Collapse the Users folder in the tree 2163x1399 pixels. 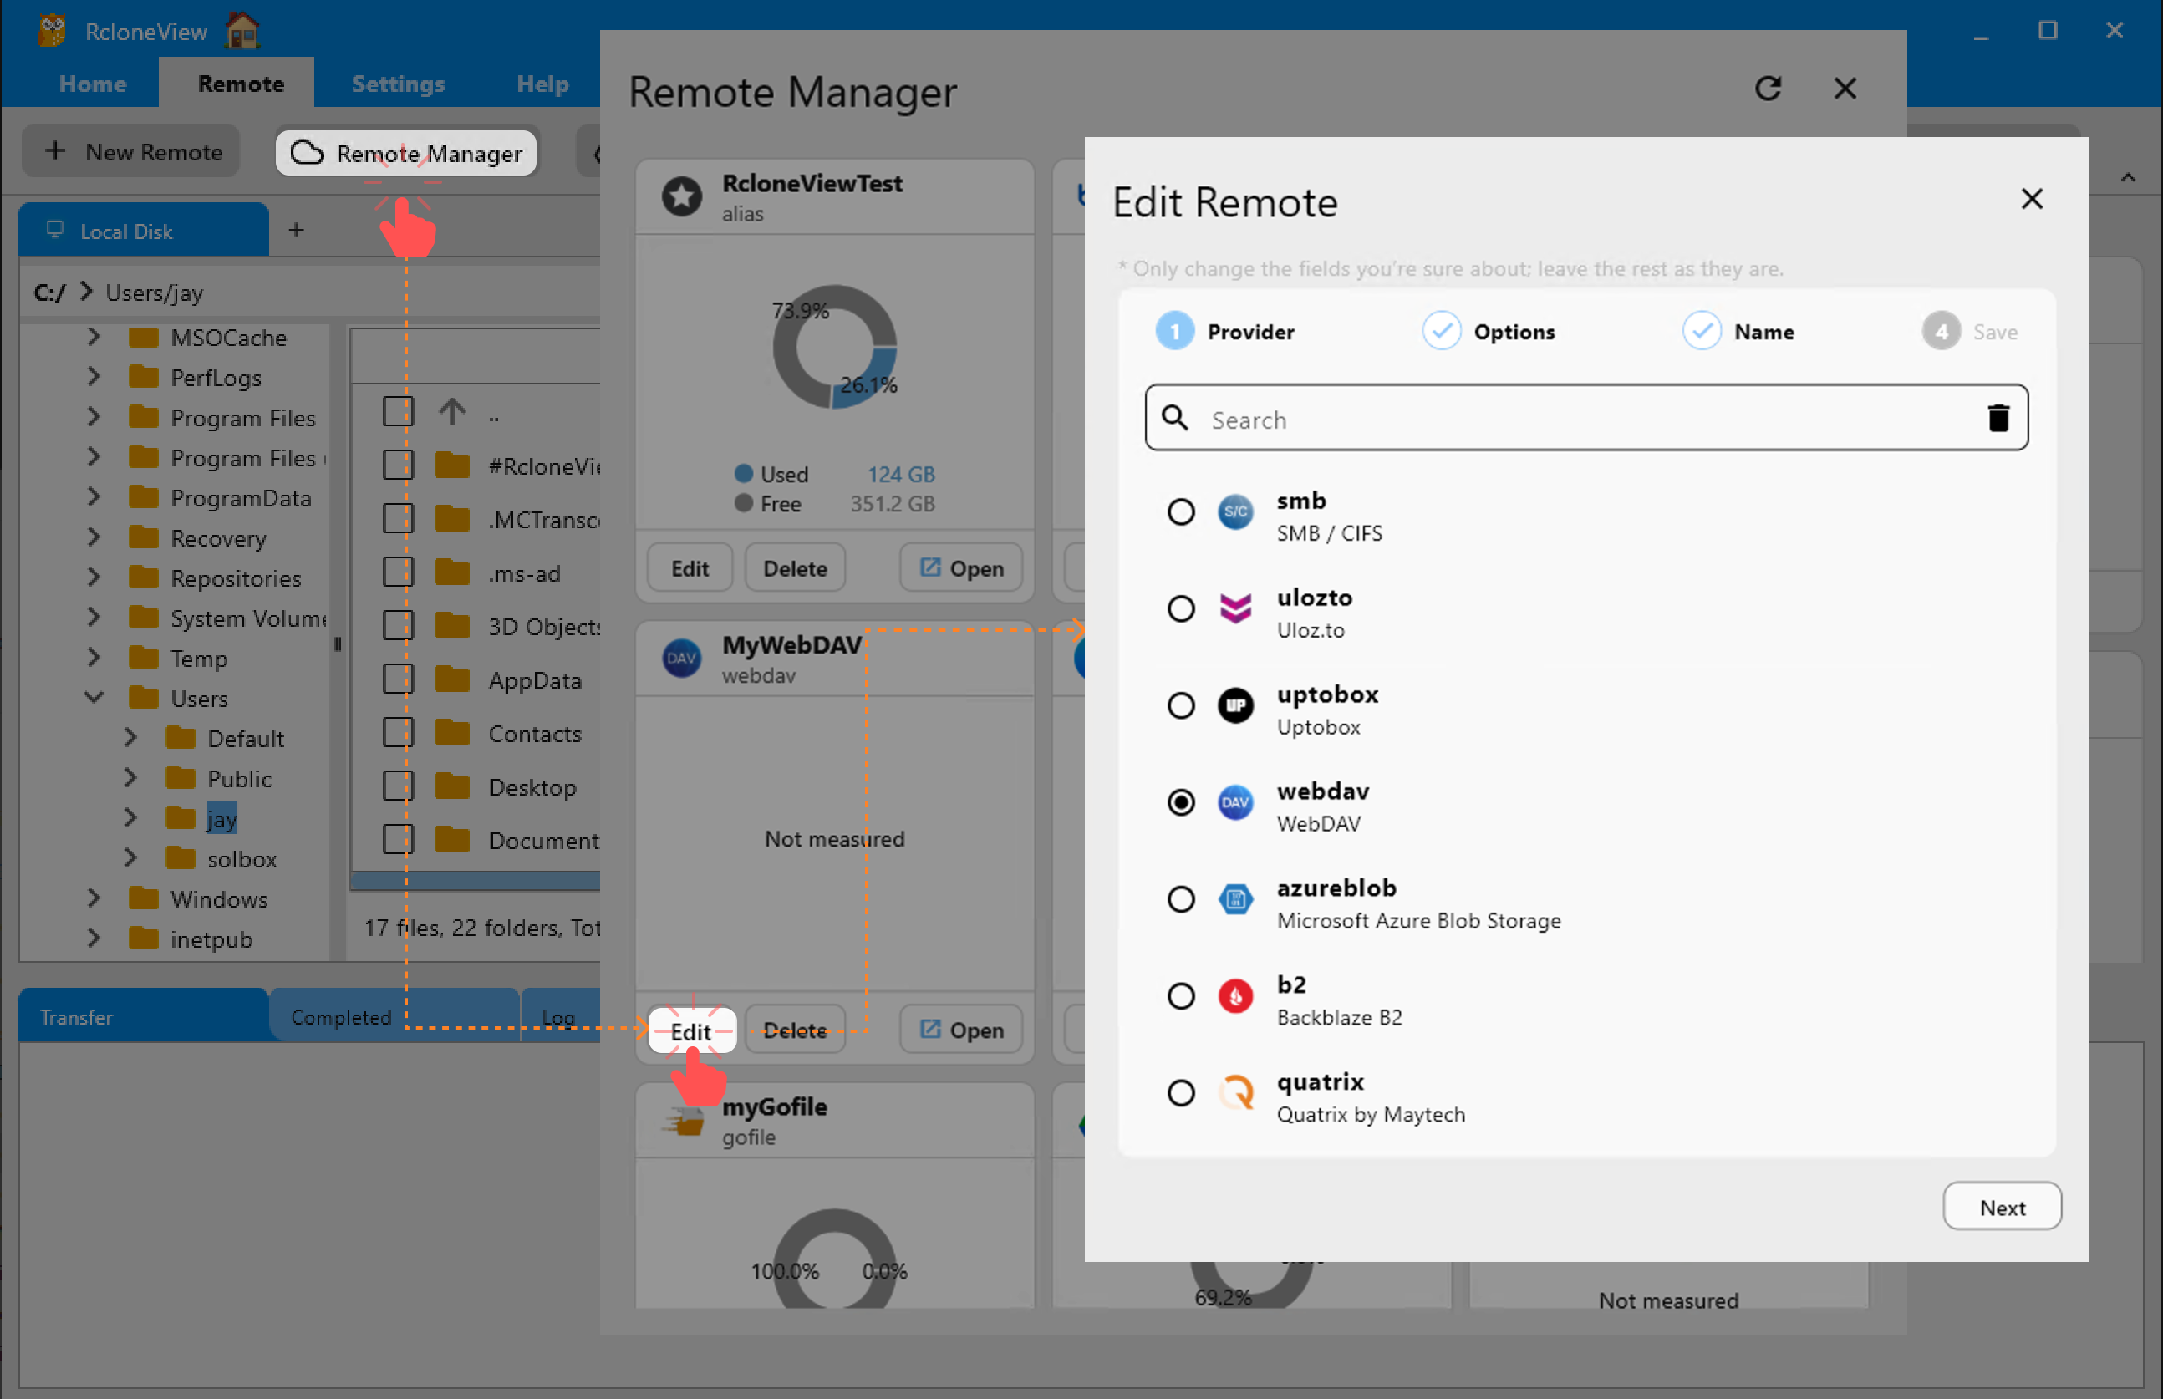pyautogui.click(x=94, y=698)
